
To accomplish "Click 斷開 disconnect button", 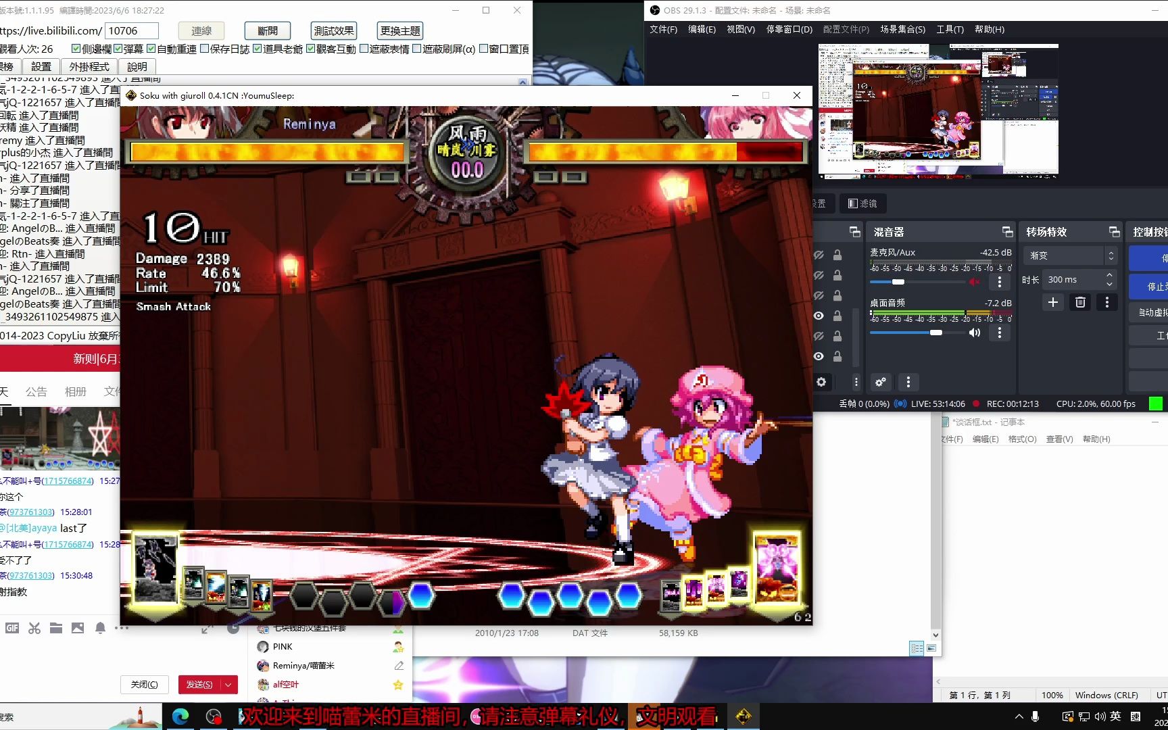I will click(267, 30).
